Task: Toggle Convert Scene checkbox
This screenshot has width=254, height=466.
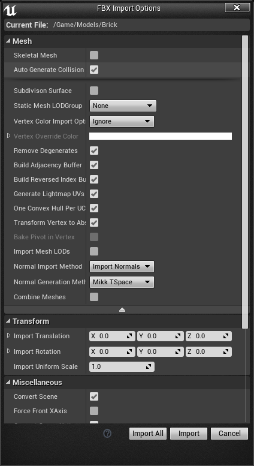Action: coord(94,396)
